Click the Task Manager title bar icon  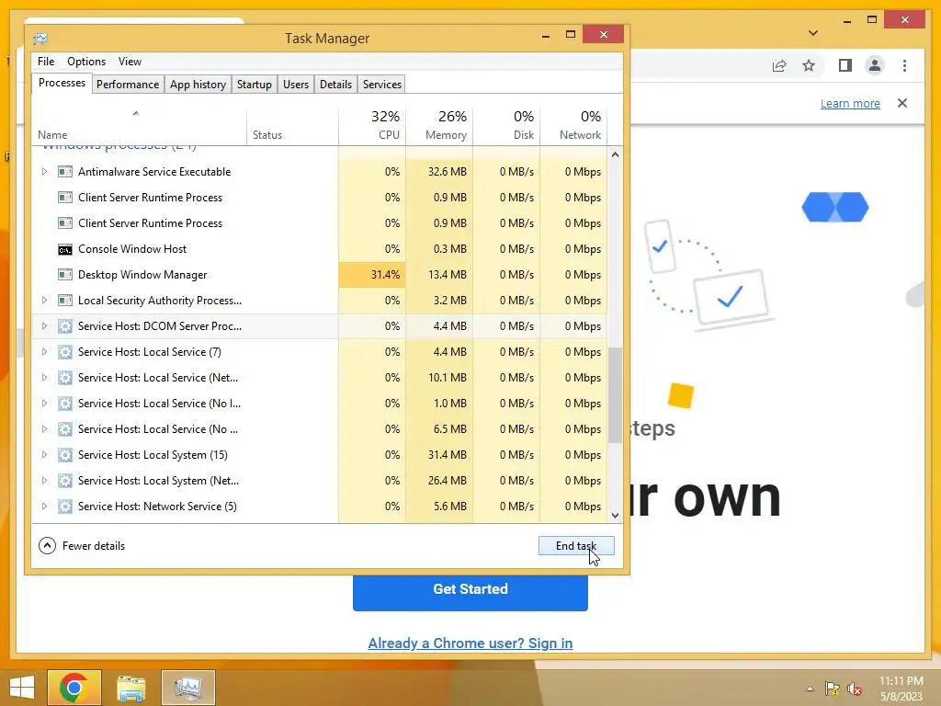pyautogui.click(x=40, y=39)
